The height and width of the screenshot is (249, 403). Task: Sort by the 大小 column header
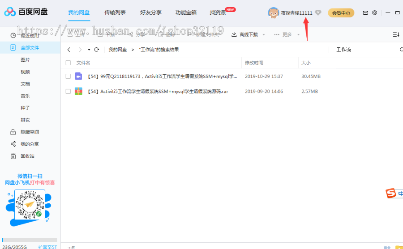pyautogui.click(x=306, y=63)
